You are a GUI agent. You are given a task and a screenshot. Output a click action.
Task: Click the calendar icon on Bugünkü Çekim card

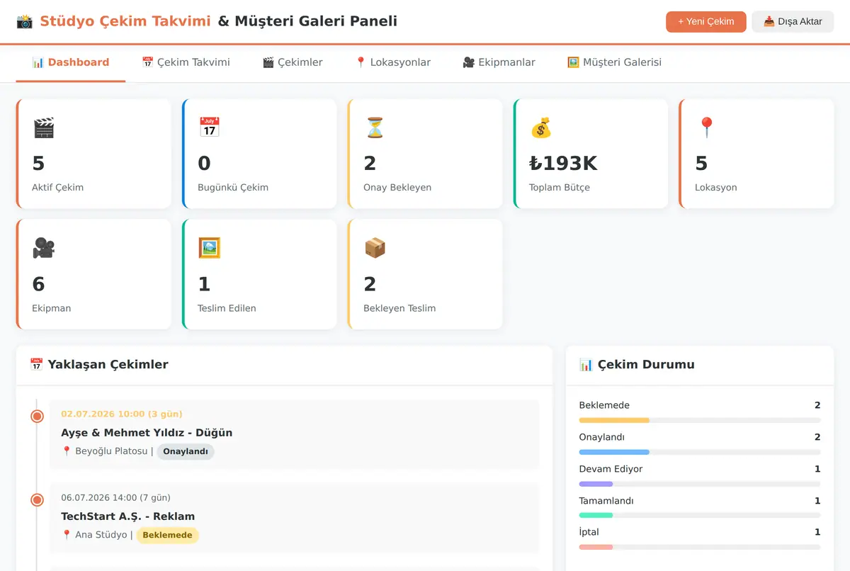(x=210, y=128)
